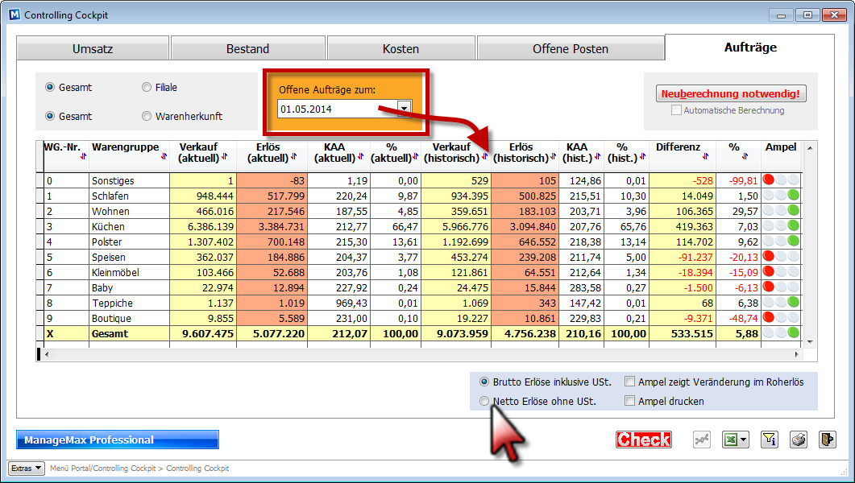
Task: Switch to the Kosten tab
Action: (x=401, y=48)
